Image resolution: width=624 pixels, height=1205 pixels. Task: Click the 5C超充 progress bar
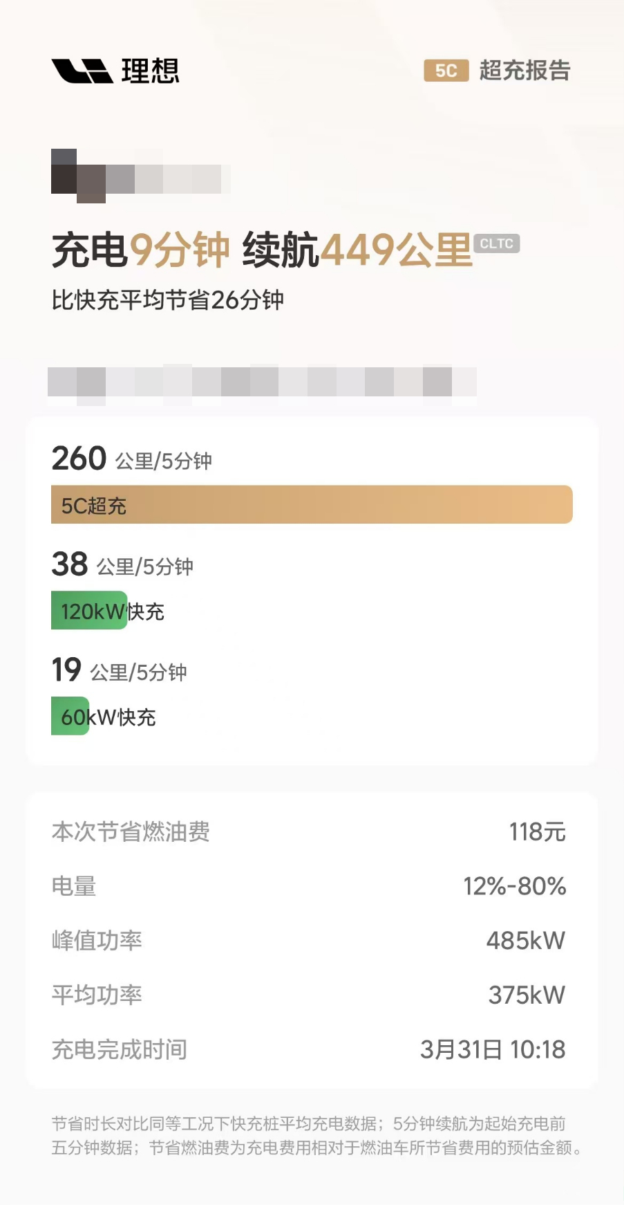[x=311, y=504]
